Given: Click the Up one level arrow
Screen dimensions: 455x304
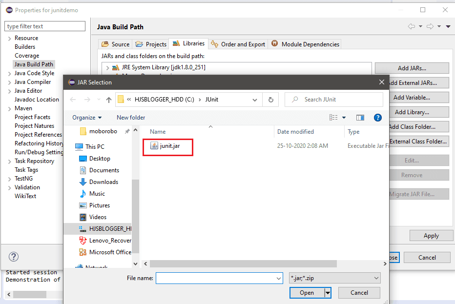Looking at the screenshot, I should point(108,100).
